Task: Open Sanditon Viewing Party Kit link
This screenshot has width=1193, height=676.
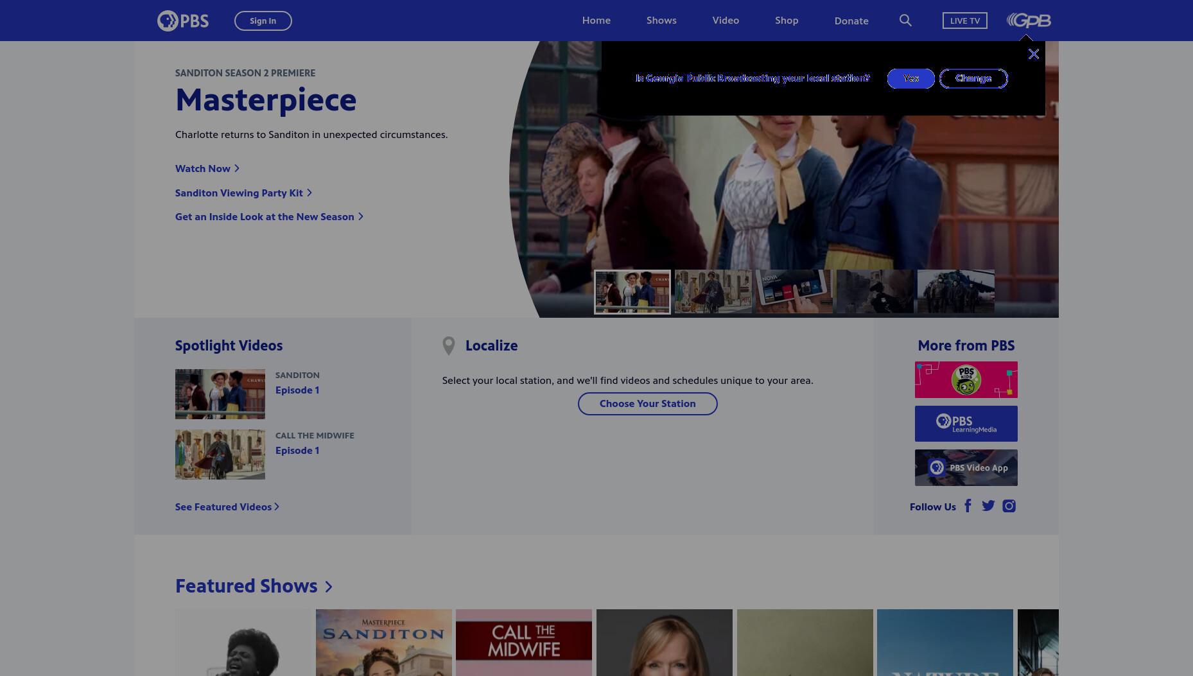Action: pyautogui.click(x=243, y=193)
